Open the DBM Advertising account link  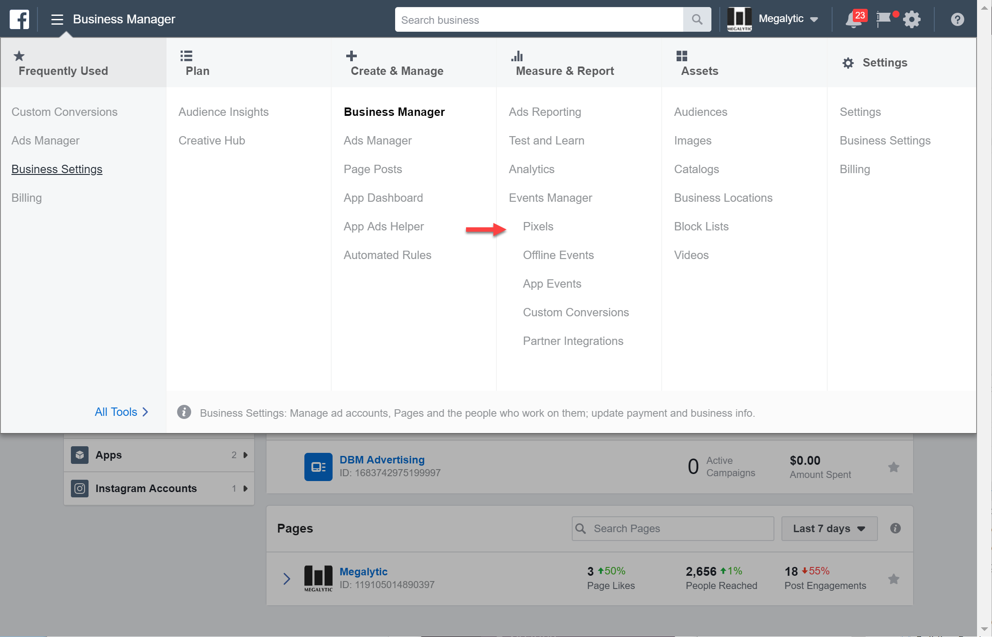[381, 459]
